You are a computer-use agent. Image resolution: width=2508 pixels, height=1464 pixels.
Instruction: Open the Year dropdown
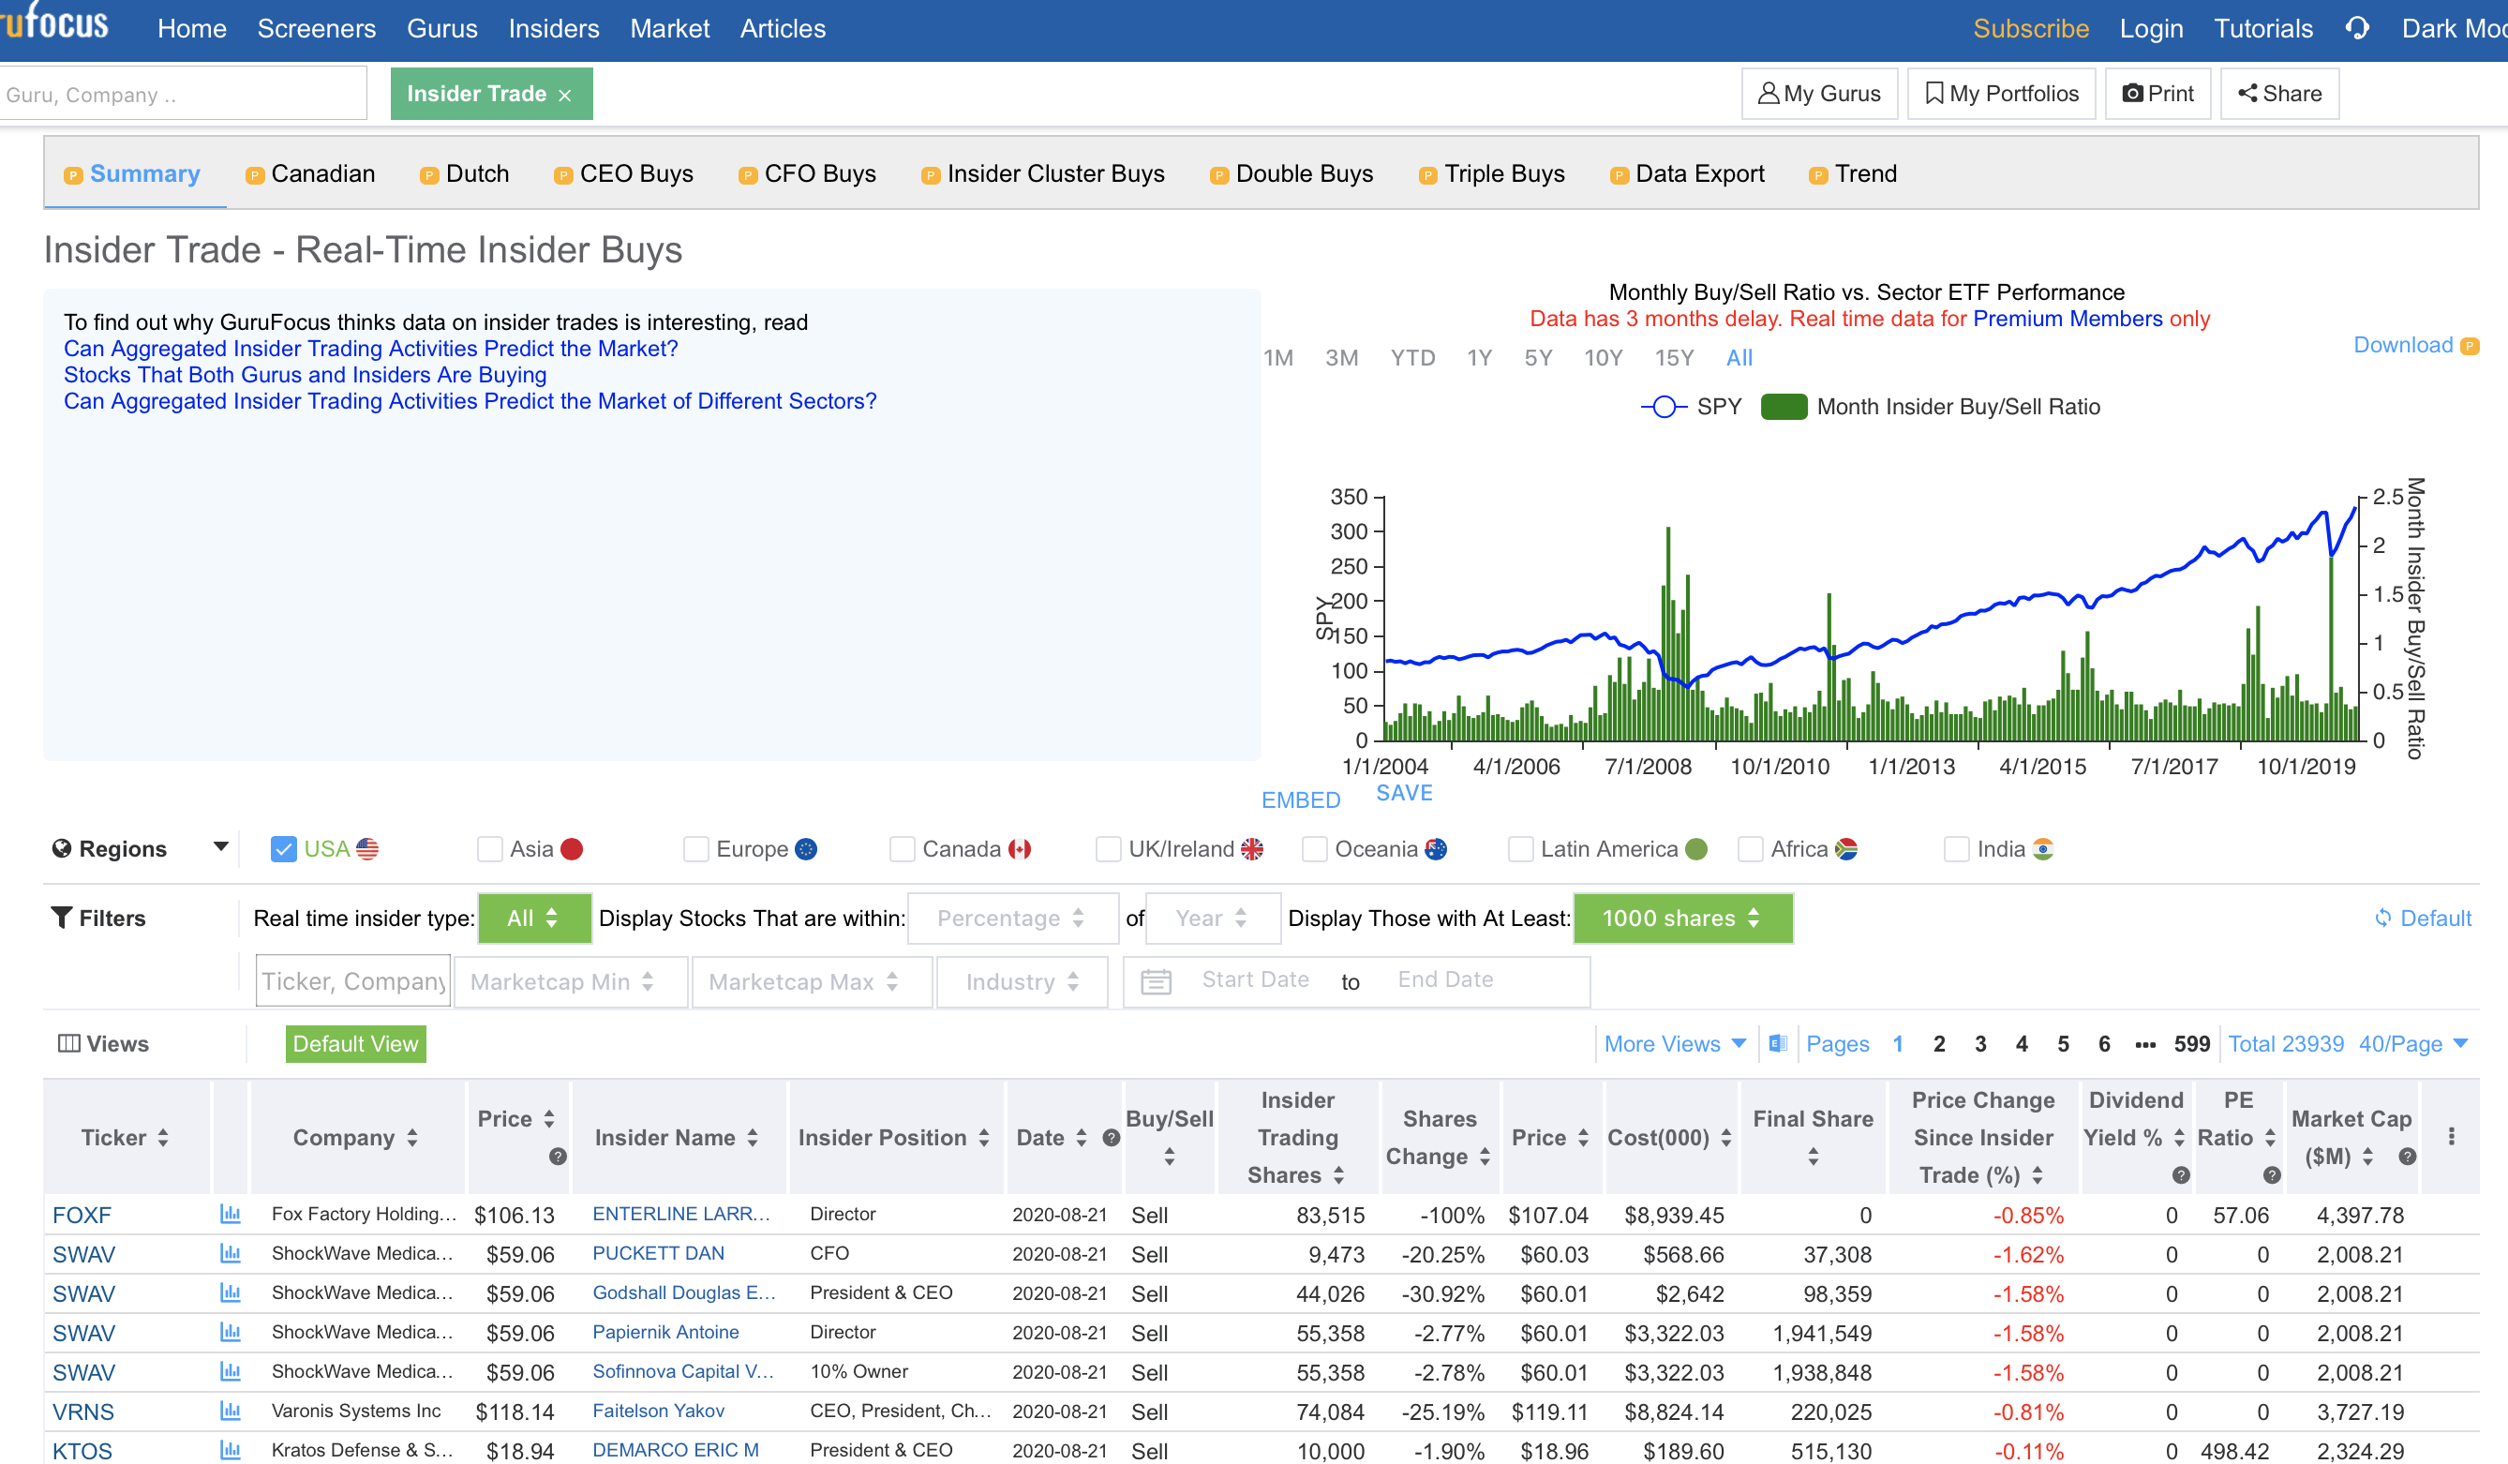(1213, 918)
